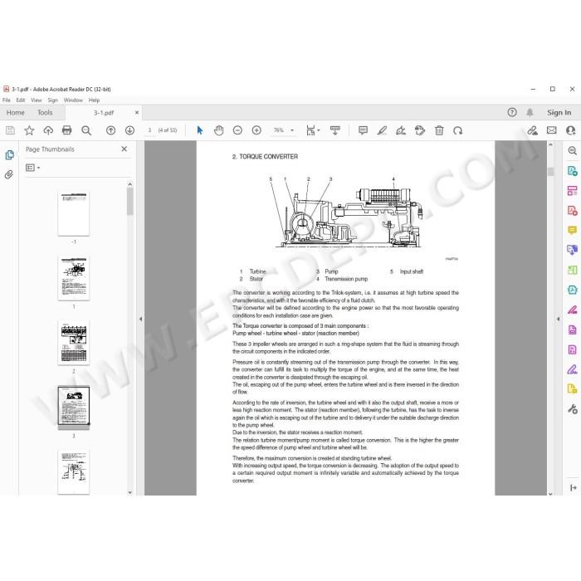This screenshot has height=581, width=581.
Task: Switch to the Home tab
Action: (x=15, y=112)
